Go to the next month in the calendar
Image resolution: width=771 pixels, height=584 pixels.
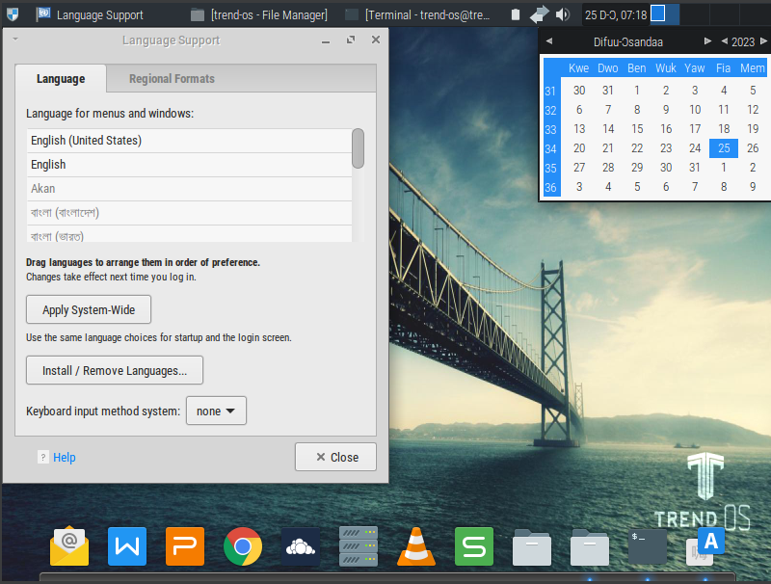(707, 41)
